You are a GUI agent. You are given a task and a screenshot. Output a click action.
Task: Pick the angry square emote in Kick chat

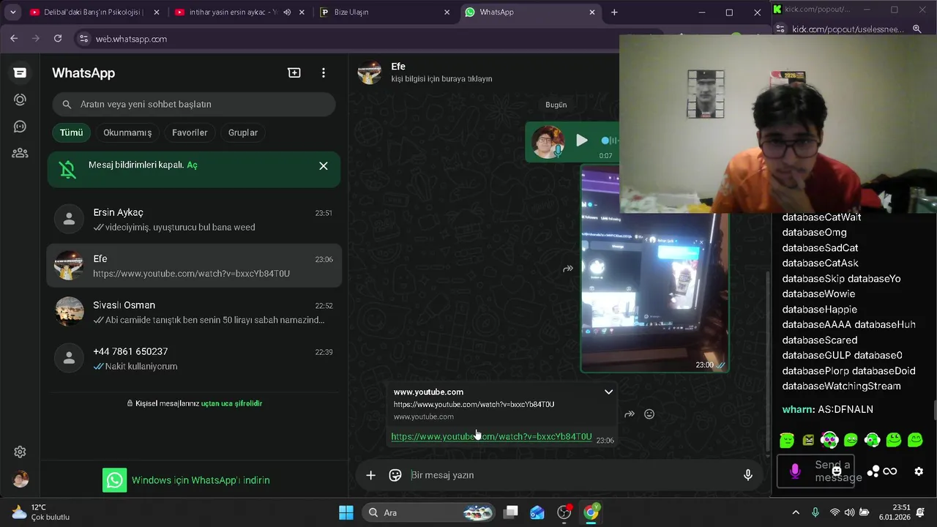pos(808,440)
